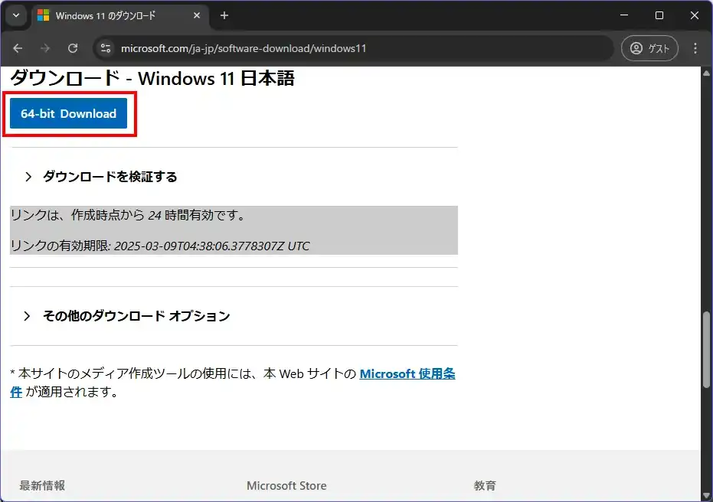Viewport: 713px width, 502px height.
Task: Open the Microsoft 使用条件 link
Action: pyautogui.click(x=407, y=374)
